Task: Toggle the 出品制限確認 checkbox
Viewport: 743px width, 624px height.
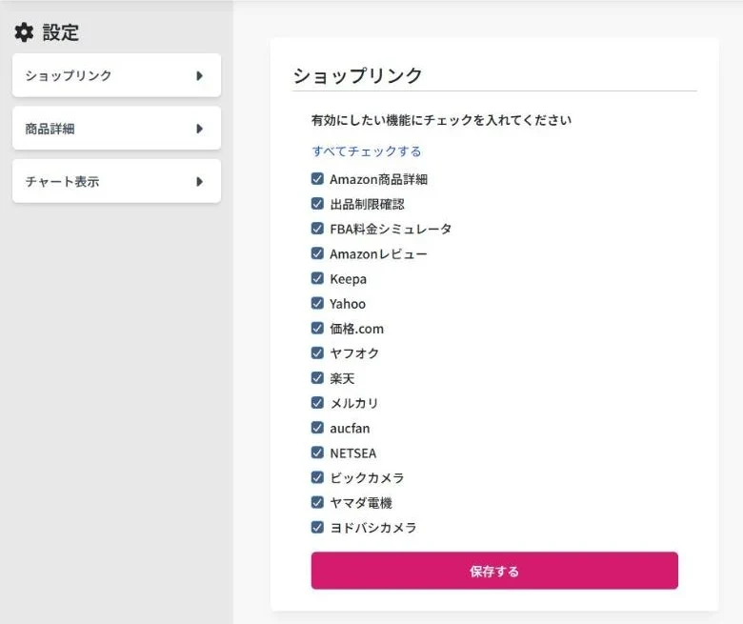Action: [317, 204]
